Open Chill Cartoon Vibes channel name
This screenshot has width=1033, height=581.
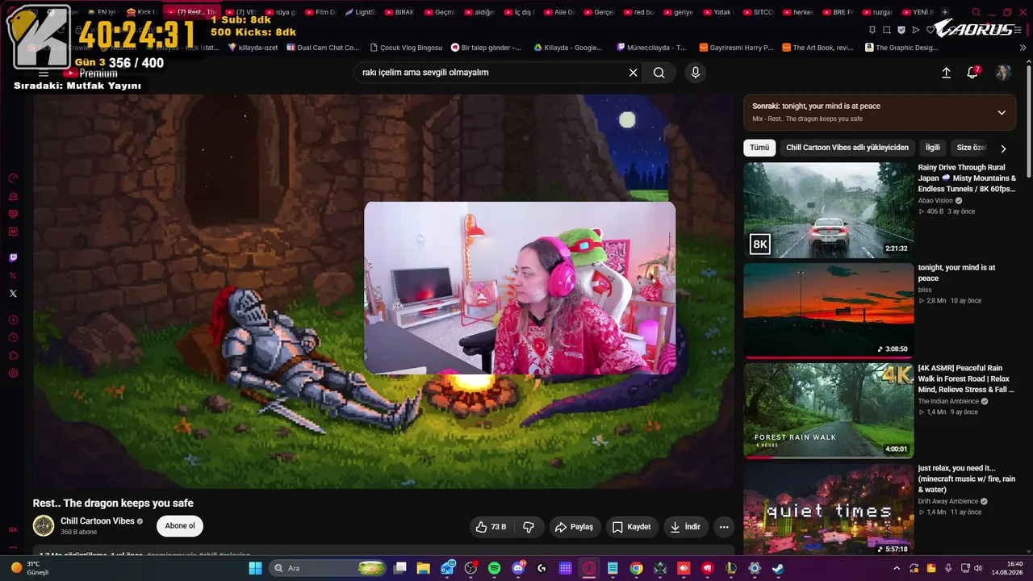tap(98, 521)
